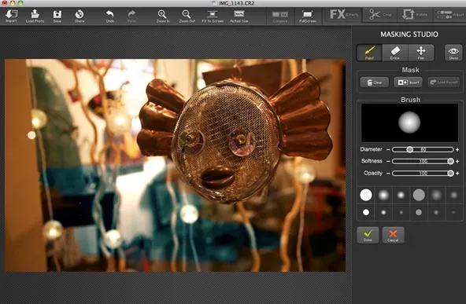
Task: Pick the large solid gray brush preset
Action: click(x=419, y=195)
